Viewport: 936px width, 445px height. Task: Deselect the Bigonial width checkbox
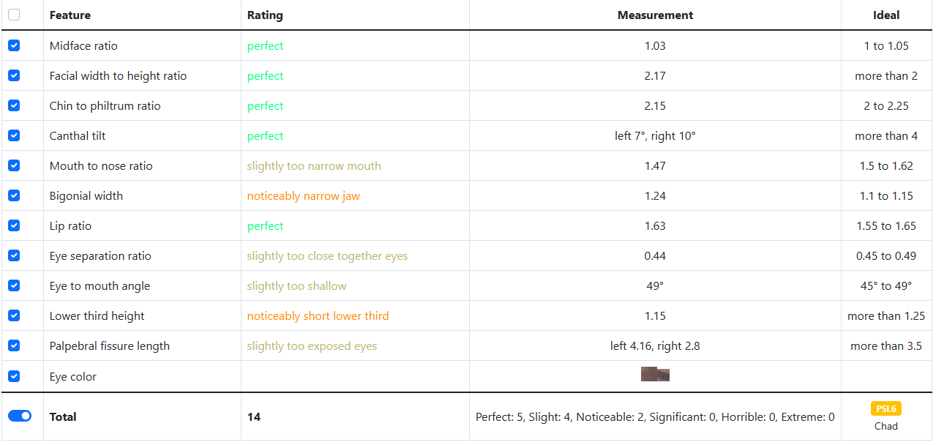[x=14, y=195]
